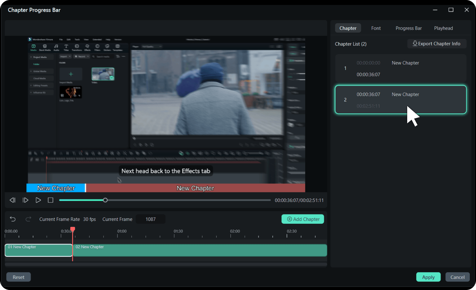Click the 01:30 mark on the timeline ruler
The width and height of the screenshot is (476, 290).
178,231
